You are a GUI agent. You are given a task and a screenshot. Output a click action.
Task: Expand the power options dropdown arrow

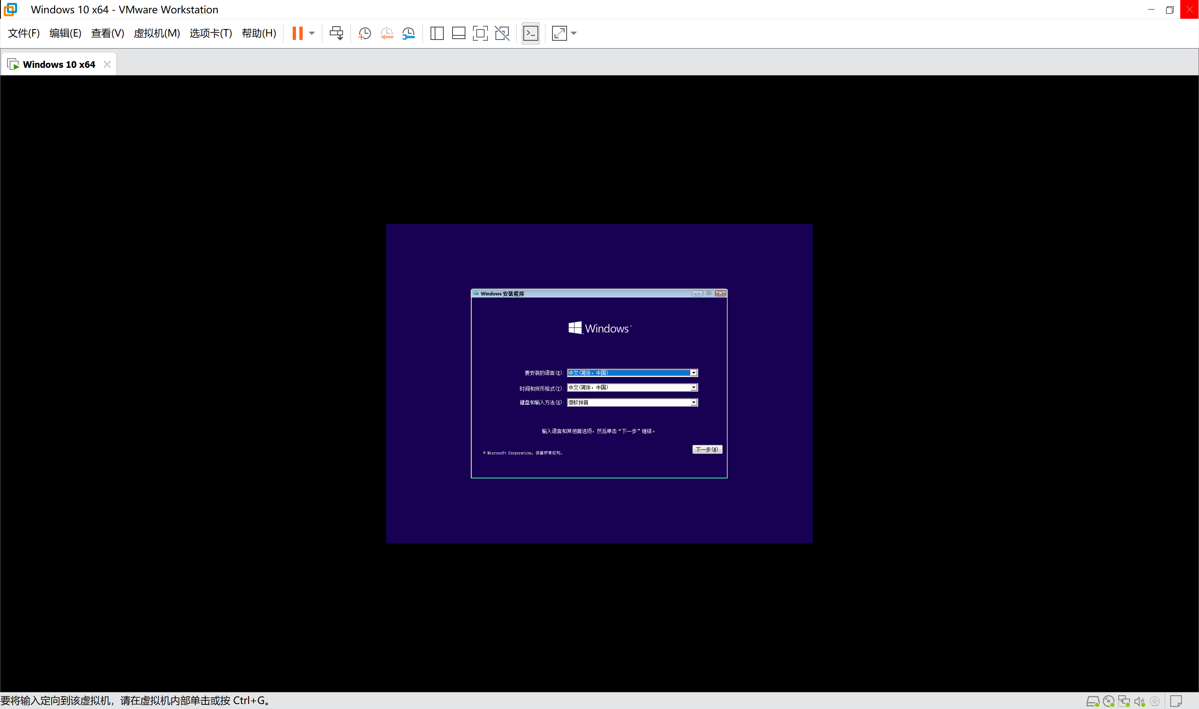pyautogui.click(x=312, y=33)
